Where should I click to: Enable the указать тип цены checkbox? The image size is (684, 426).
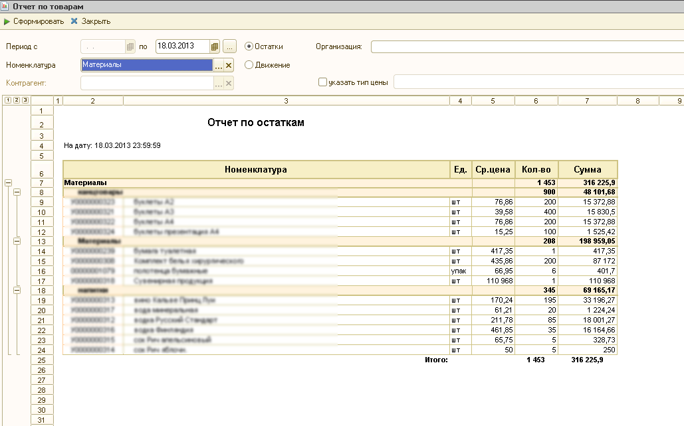point(323,82)
